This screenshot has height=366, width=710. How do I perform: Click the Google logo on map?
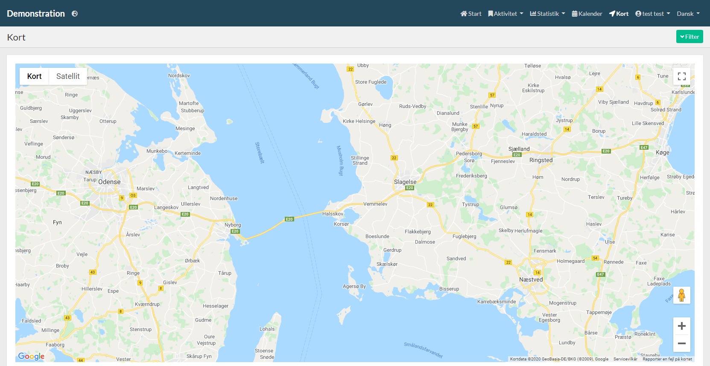coord(31,356)
